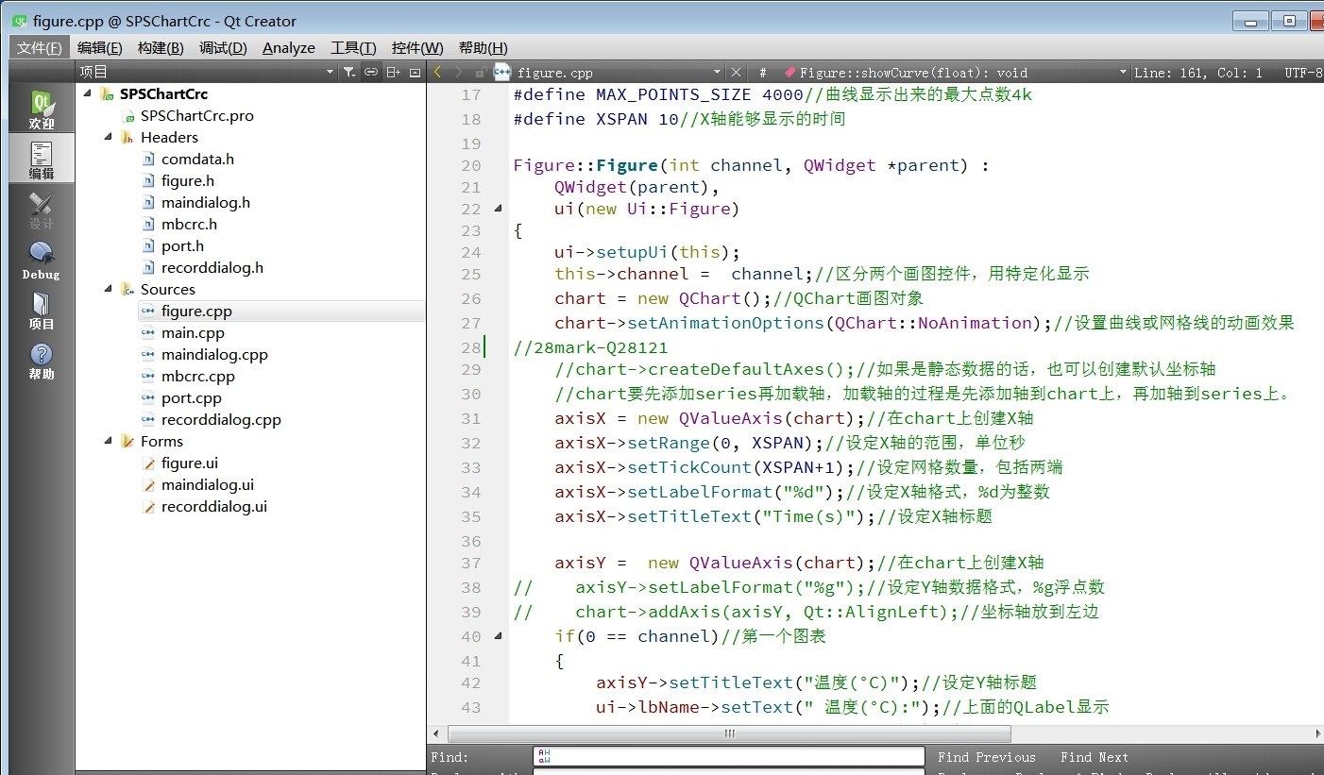Collapse the Sources folder

pyautogui.click(x=108, y=289)
